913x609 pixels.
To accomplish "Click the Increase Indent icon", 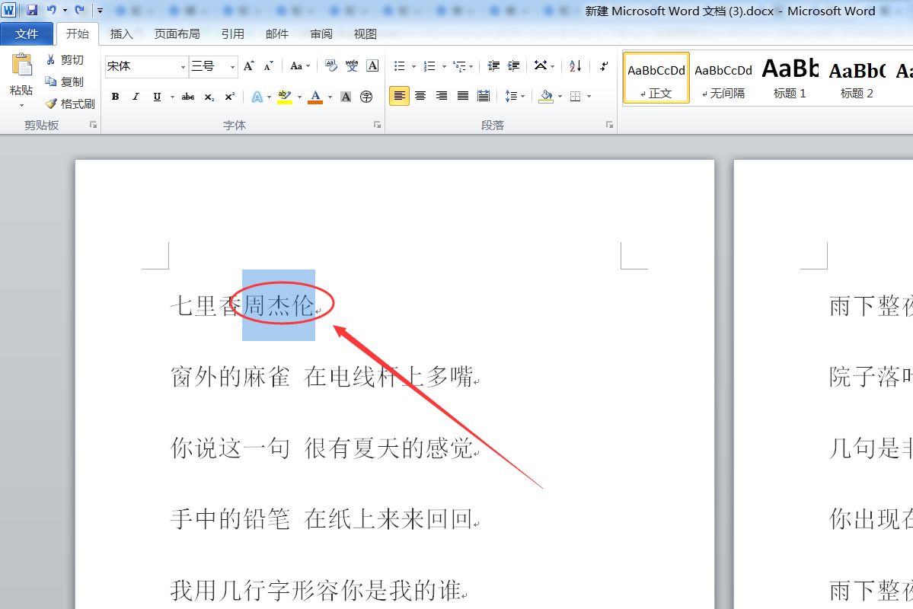I will 513,65.
